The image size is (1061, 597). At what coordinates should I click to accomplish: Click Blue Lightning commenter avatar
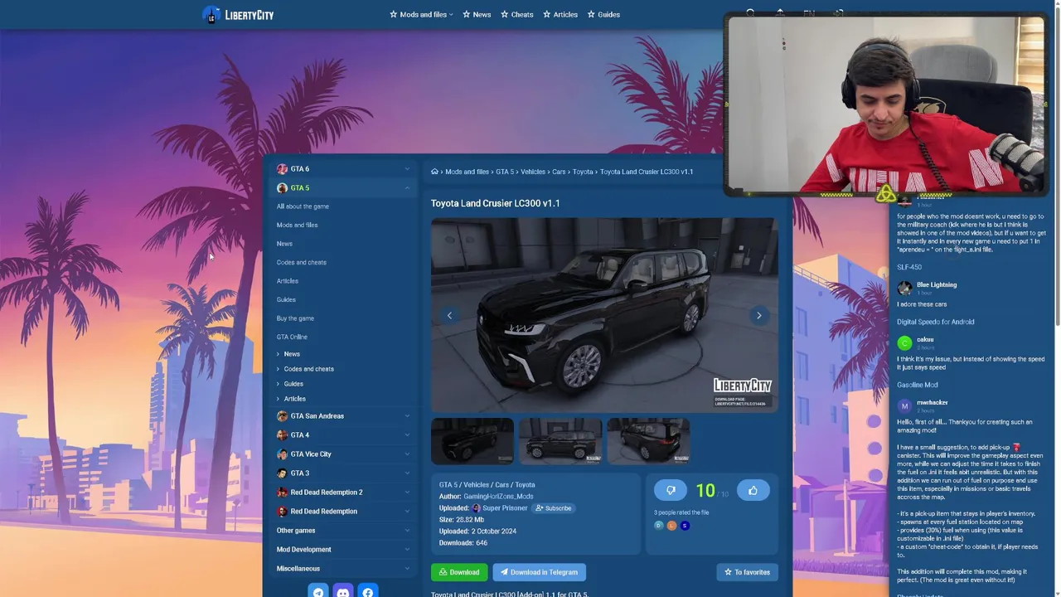click(904, 288)
